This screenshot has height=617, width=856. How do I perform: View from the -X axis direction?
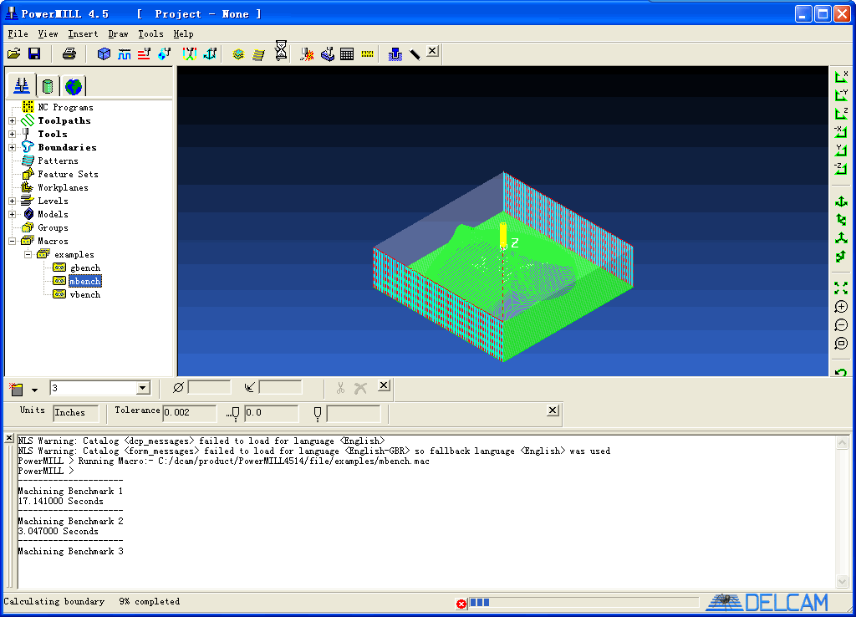click(841, 132)
